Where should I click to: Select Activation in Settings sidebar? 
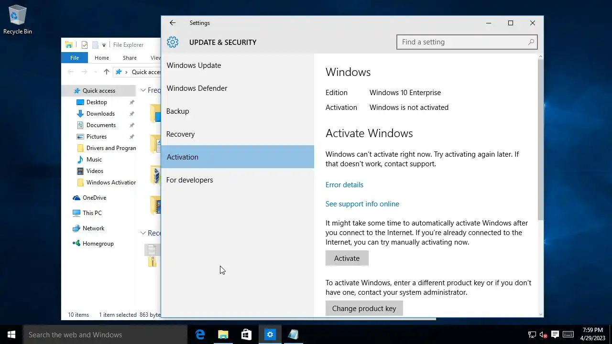tap(238, 157)
